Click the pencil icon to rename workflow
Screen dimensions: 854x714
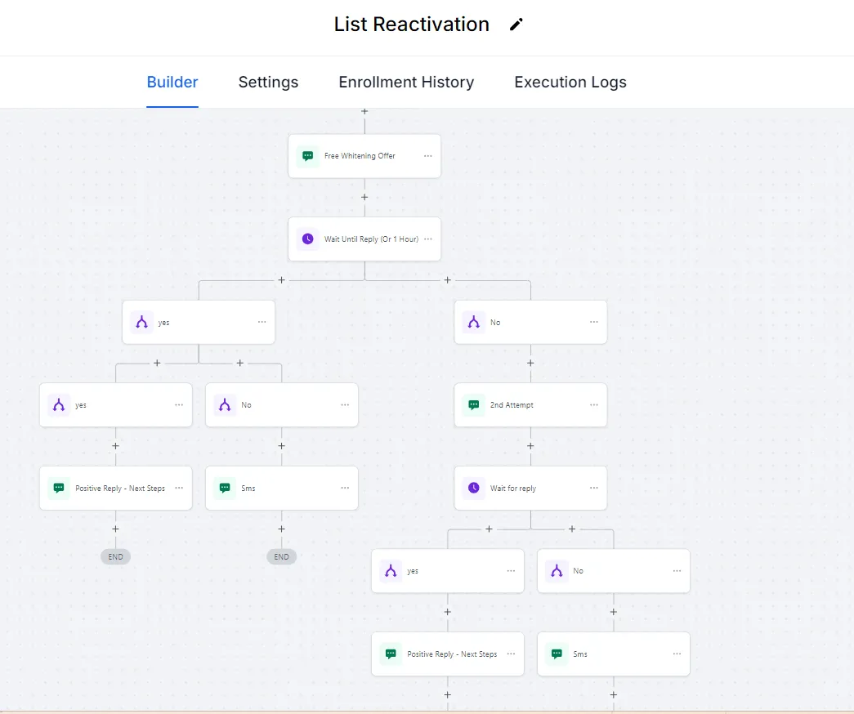tap(516, 25)
